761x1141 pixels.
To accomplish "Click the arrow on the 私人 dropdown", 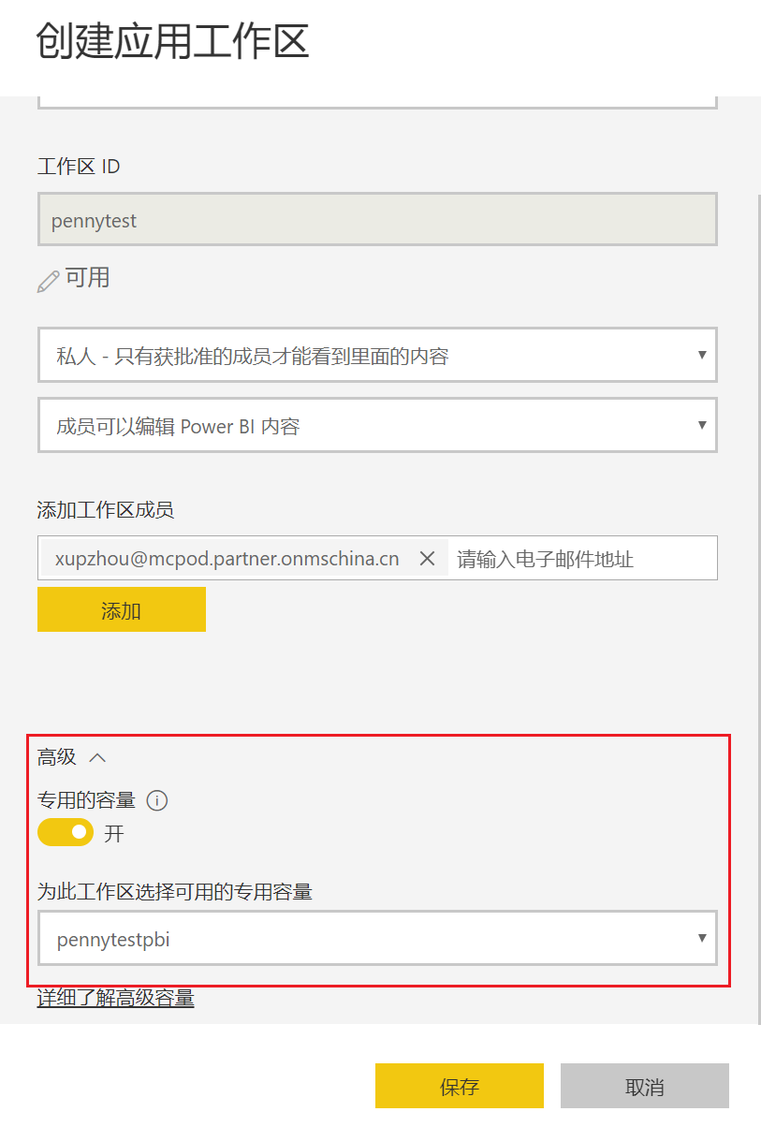I will pyautogui.click(x=702, y=355).
